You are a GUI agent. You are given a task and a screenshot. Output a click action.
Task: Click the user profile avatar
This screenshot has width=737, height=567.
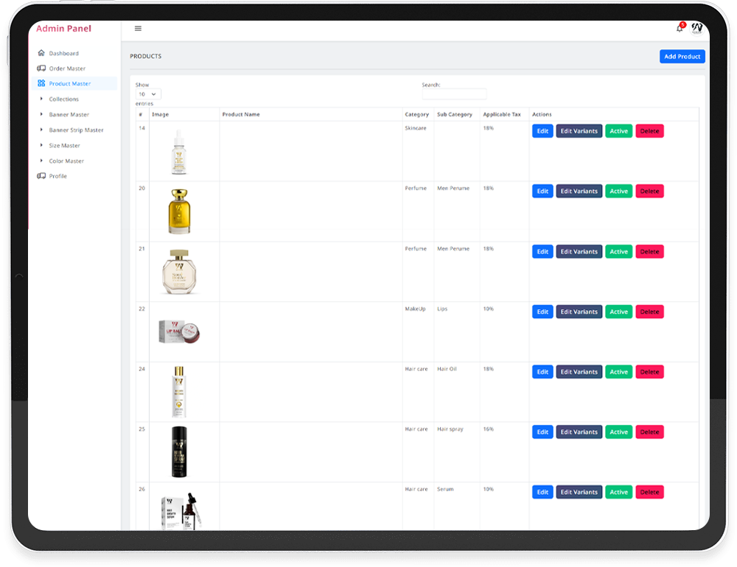coord(697,28)
